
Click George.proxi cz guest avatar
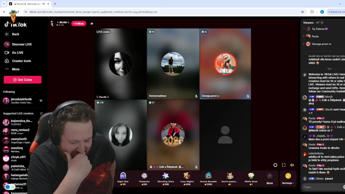point(225,64)
